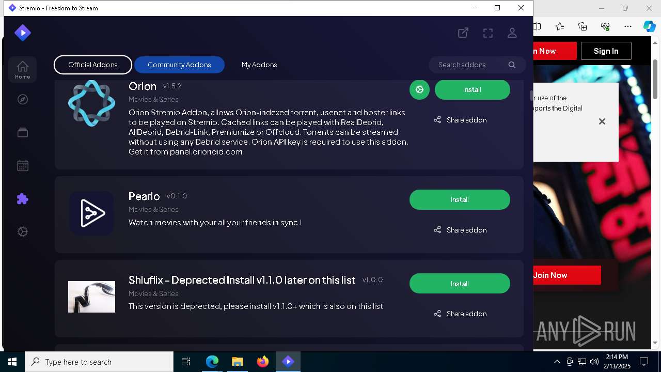Click the addons list scrollbar thumb
This screenshot has height=372, width=661.
click(x=531, y=96)
